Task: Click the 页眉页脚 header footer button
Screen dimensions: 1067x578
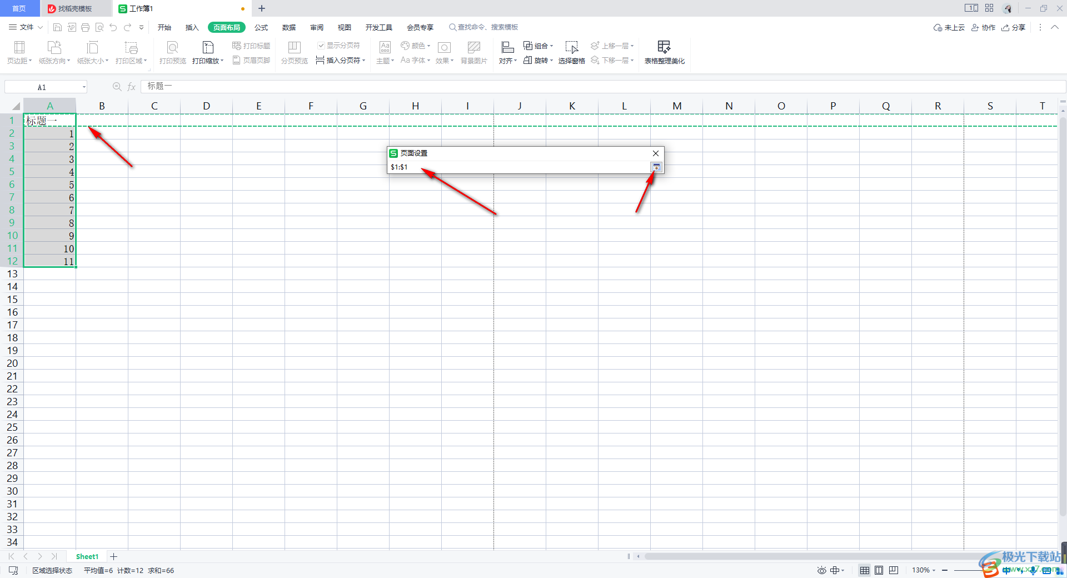Action: click(251, 60)
